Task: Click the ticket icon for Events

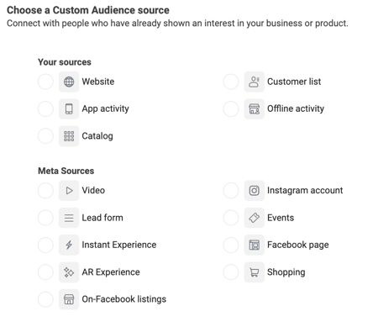Action: 255,218
